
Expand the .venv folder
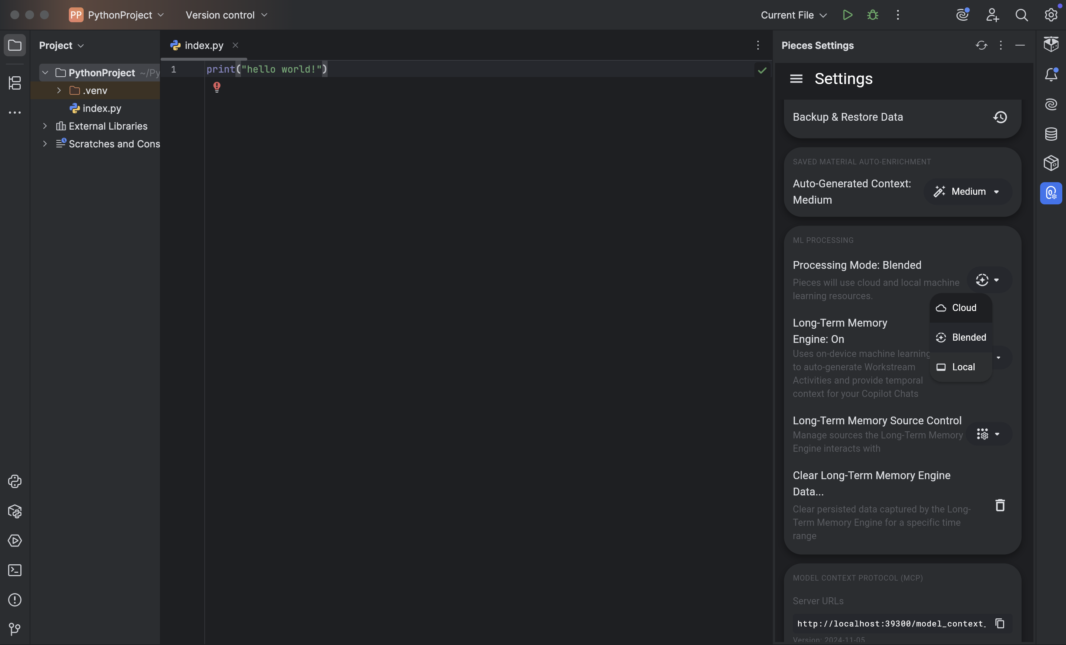pos(59,90)
